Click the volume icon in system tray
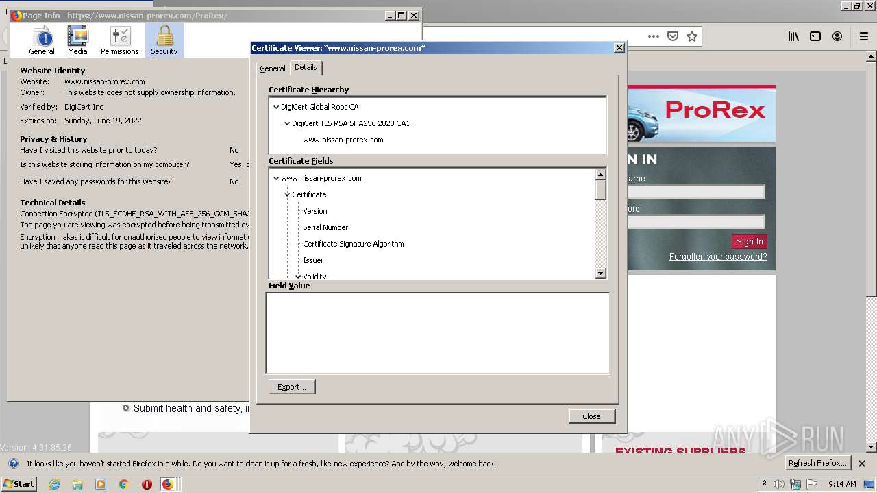This screenshot has height=493, width=877. click(779, 484)
